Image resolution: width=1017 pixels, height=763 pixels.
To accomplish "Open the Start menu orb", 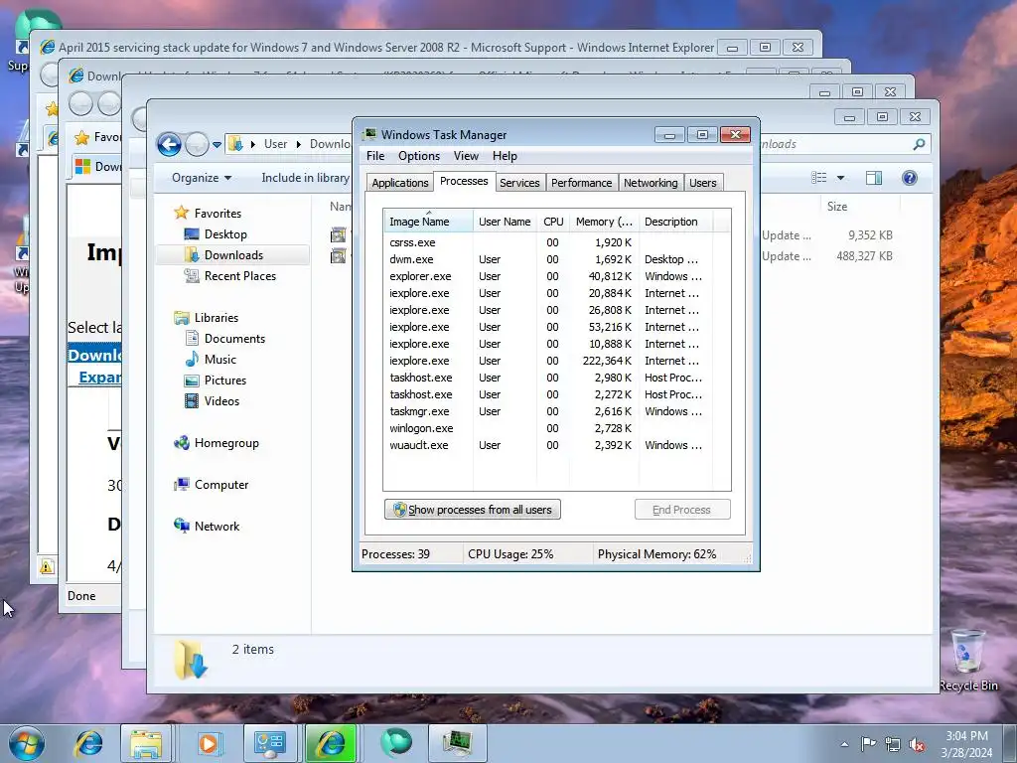I will [27, 743].
